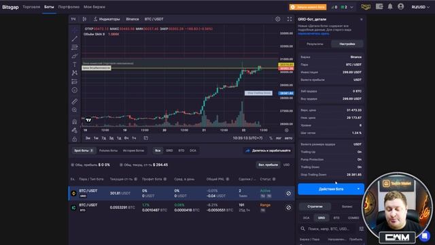This screenshot has height=245, width=435.
Task: Stop the active BTC/USDT GRID bot
Action: 288,193
